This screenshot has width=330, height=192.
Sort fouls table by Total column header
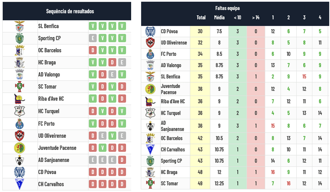201,18
